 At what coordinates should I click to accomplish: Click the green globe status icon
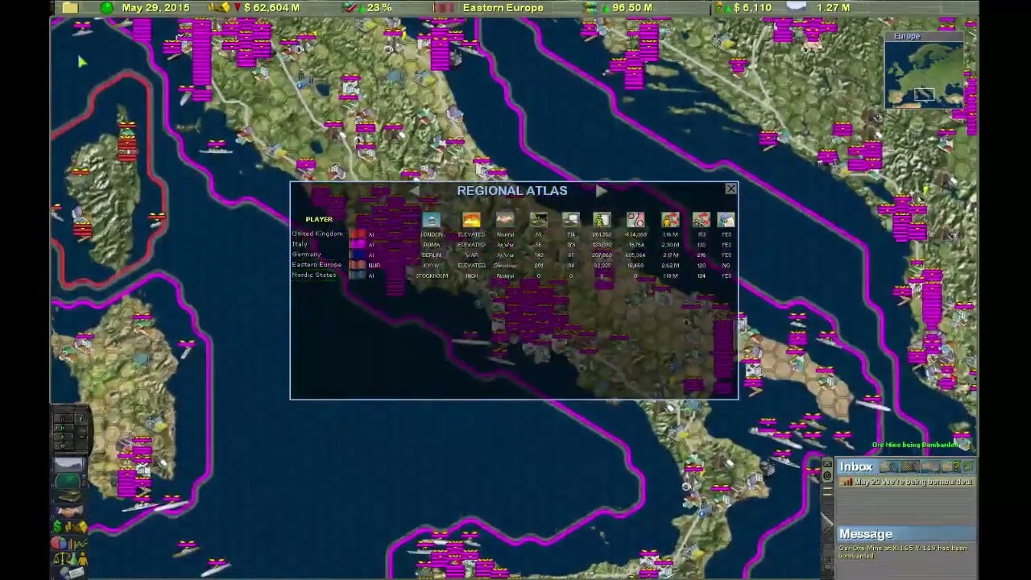click(x=107, y=8)
